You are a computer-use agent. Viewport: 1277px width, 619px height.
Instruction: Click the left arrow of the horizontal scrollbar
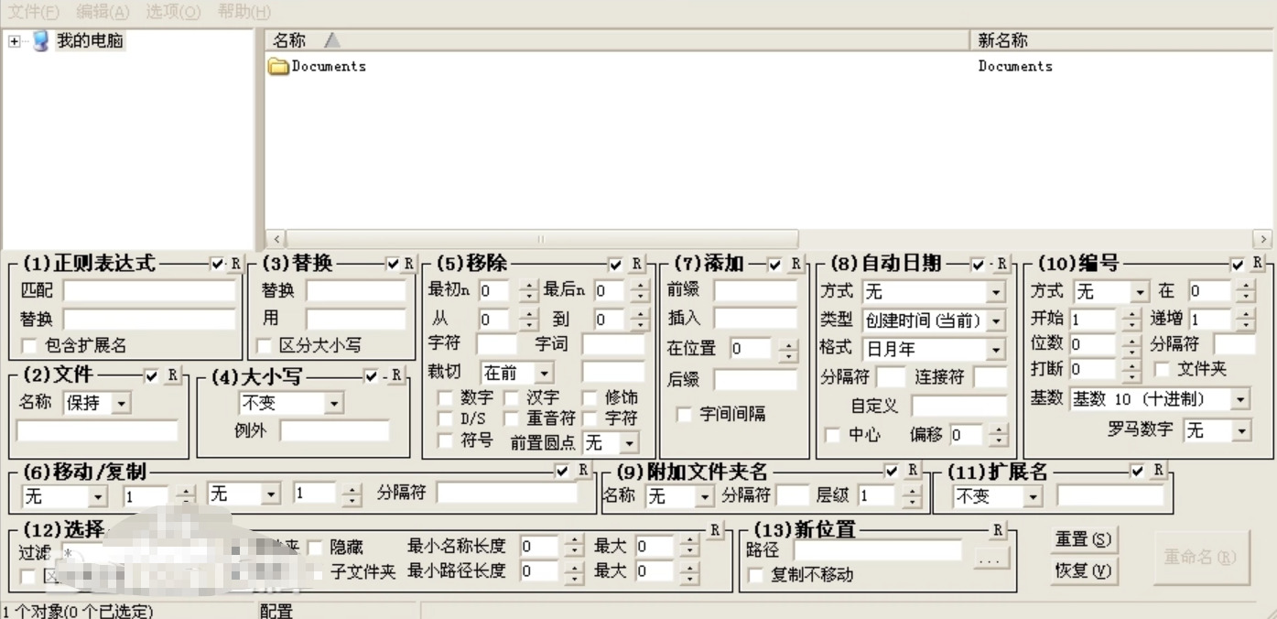coord(276,239)
